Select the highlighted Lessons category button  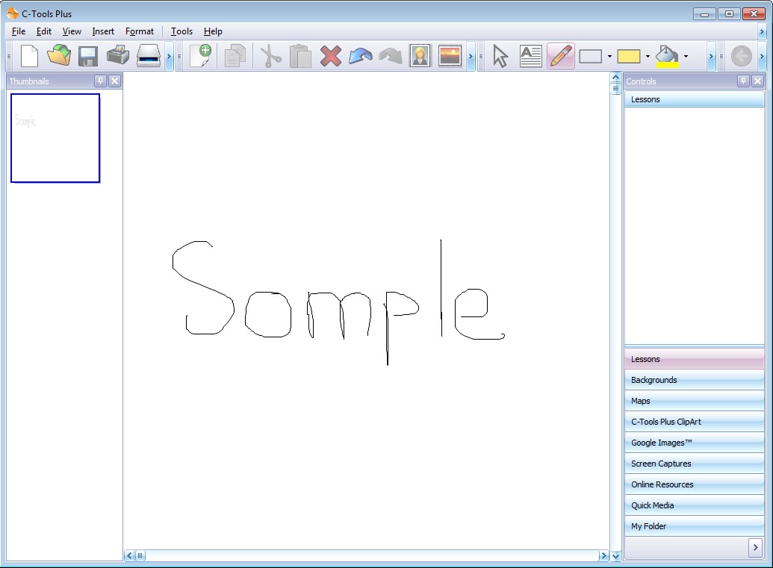pos(694,359)
